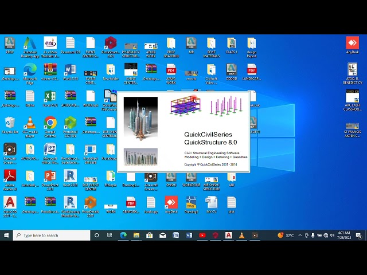Launch the Microsoft Edge desktop shortcut
Screen dimensions: 367x275
[30, 74]
